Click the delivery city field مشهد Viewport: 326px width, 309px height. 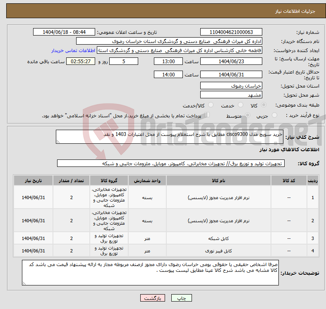[231, 95]
